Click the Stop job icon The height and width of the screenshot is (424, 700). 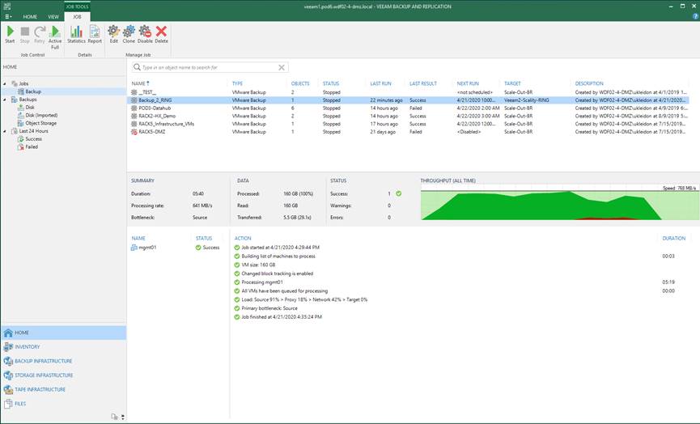24,34
